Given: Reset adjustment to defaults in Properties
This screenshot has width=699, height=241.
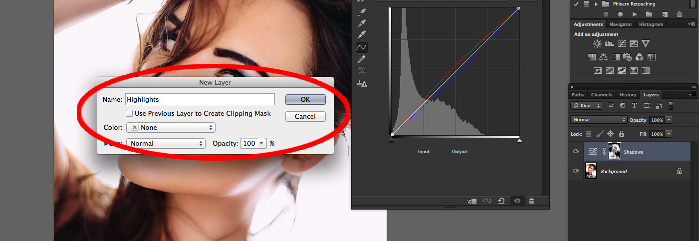Looking at the screenshot, I should 501,201.
